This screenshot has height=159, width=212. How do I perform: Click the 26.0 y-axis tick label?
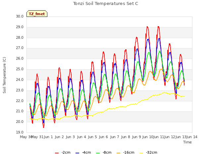[20, 59]
